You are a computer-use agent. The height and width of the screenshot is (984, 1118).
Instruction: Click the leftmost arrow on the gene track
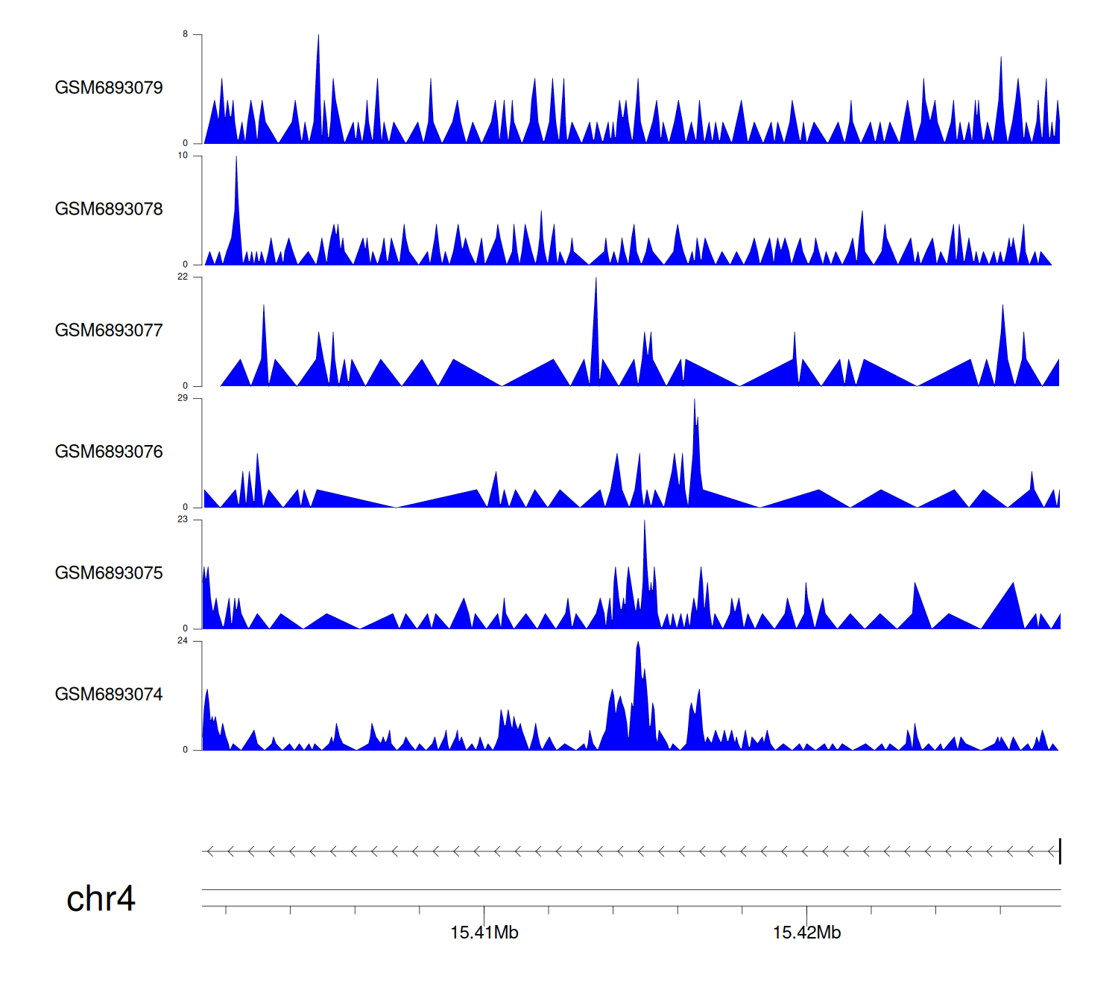[210, 851]
